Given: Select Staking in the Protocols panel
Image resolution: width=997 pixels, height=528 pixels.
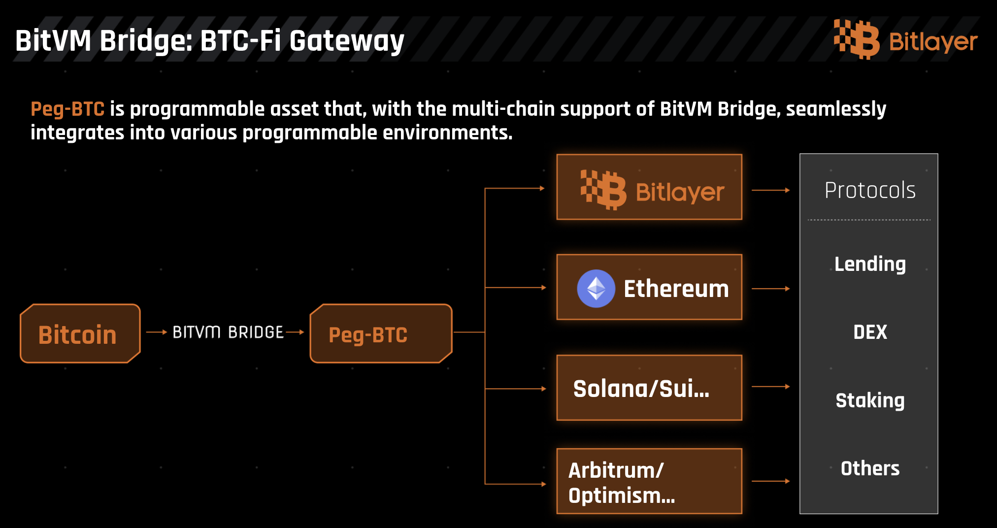Looking at the screenshot, I should tap(870, 400).
